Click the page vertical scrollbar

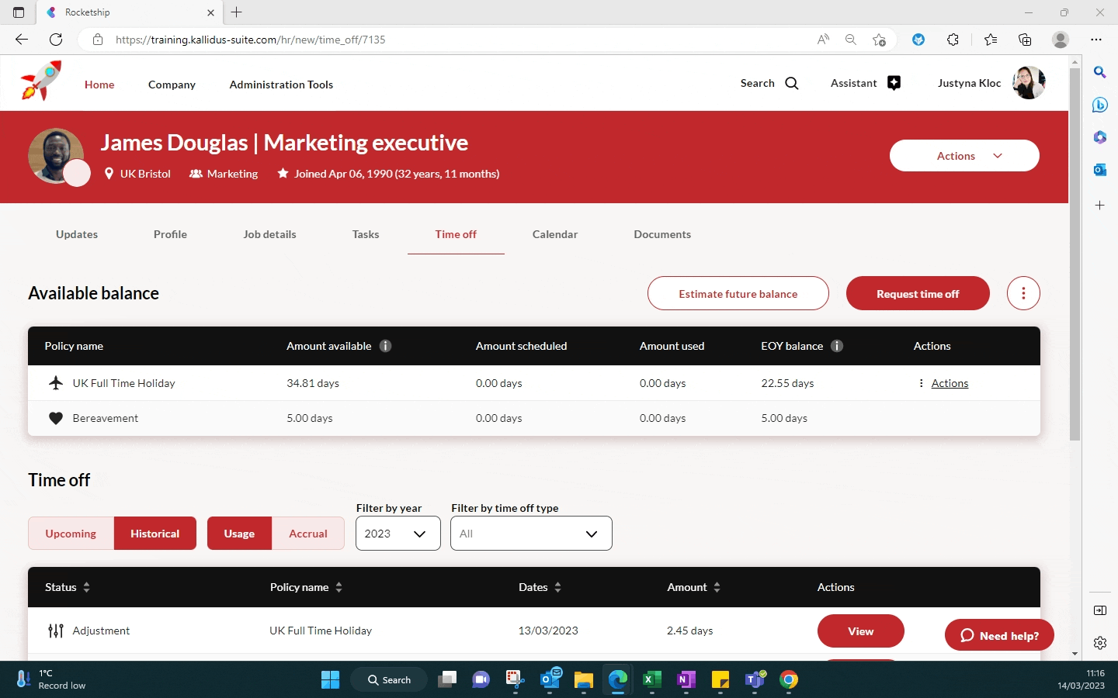pyautogui.click(x=1075, y=256)
